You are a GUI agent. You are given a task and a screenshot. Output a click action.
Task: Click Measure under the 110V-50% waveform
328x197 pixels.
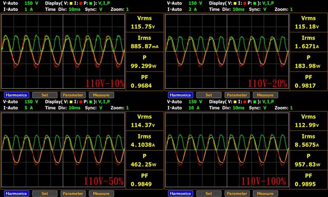pos(101,193)
